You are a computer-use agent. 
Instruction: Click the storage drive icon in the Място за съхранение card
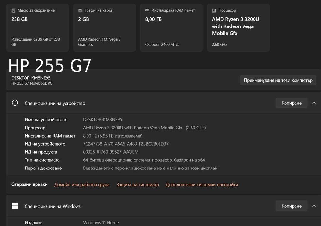(x=13, y=10)
